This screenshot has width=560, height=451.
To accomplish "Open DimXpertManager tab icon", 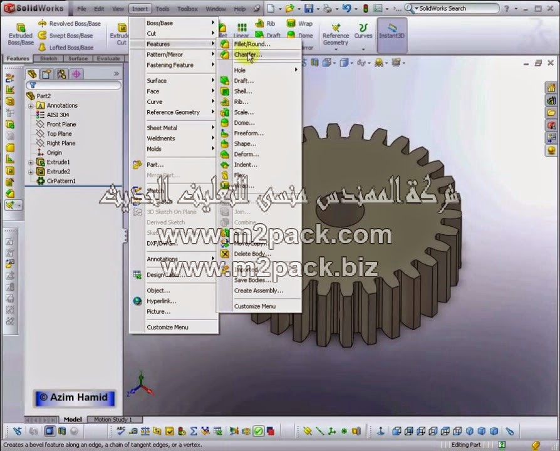I will 76,74.
